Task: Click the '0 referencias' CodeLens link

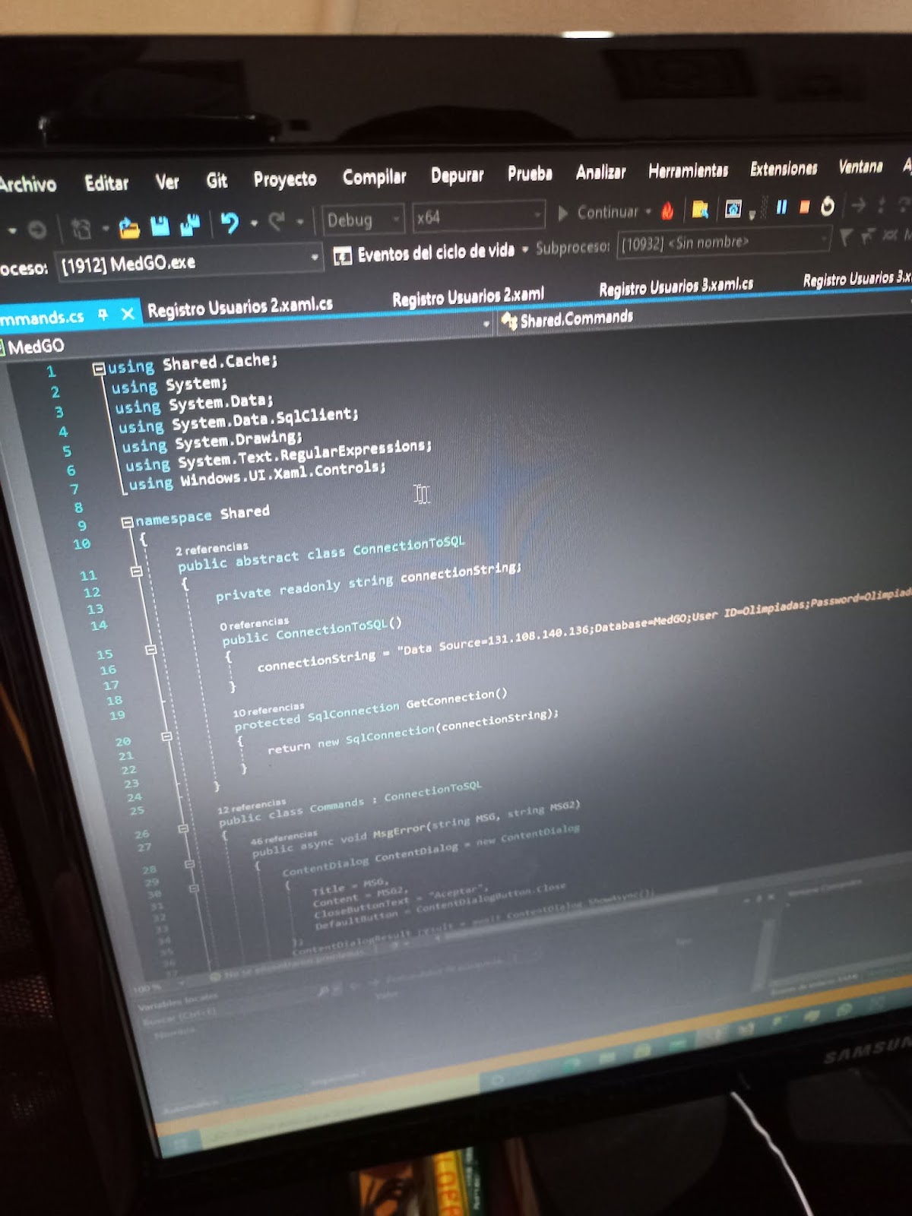Action: tap(255, 624)
